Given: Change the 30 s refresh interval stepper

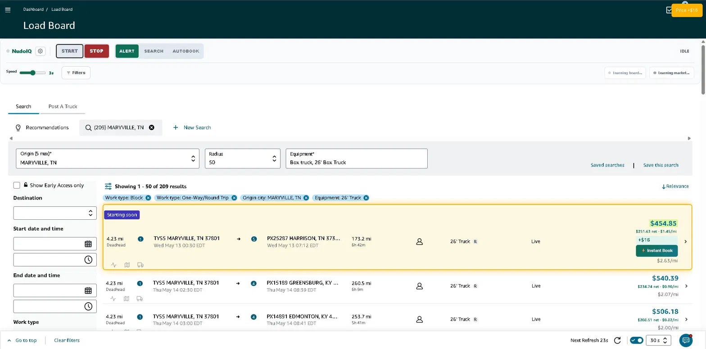Looking at the screenshot, I should tap(659, 340).
